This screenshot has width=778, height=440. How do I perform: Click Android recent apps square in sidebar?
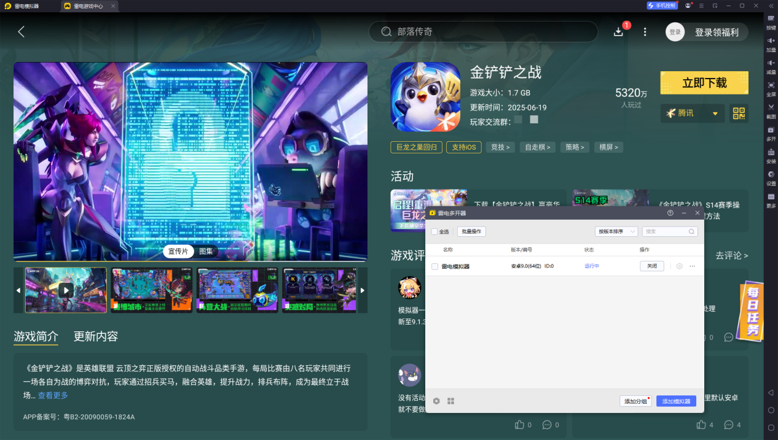[771, 427]
